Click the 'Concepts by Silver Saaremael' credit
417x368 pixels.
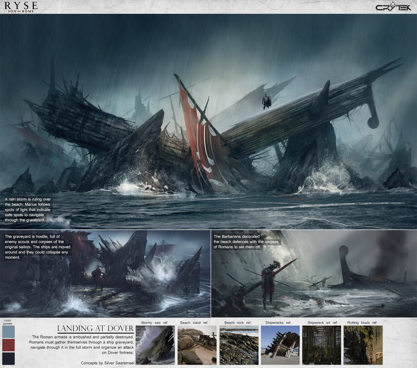[108, 363]
